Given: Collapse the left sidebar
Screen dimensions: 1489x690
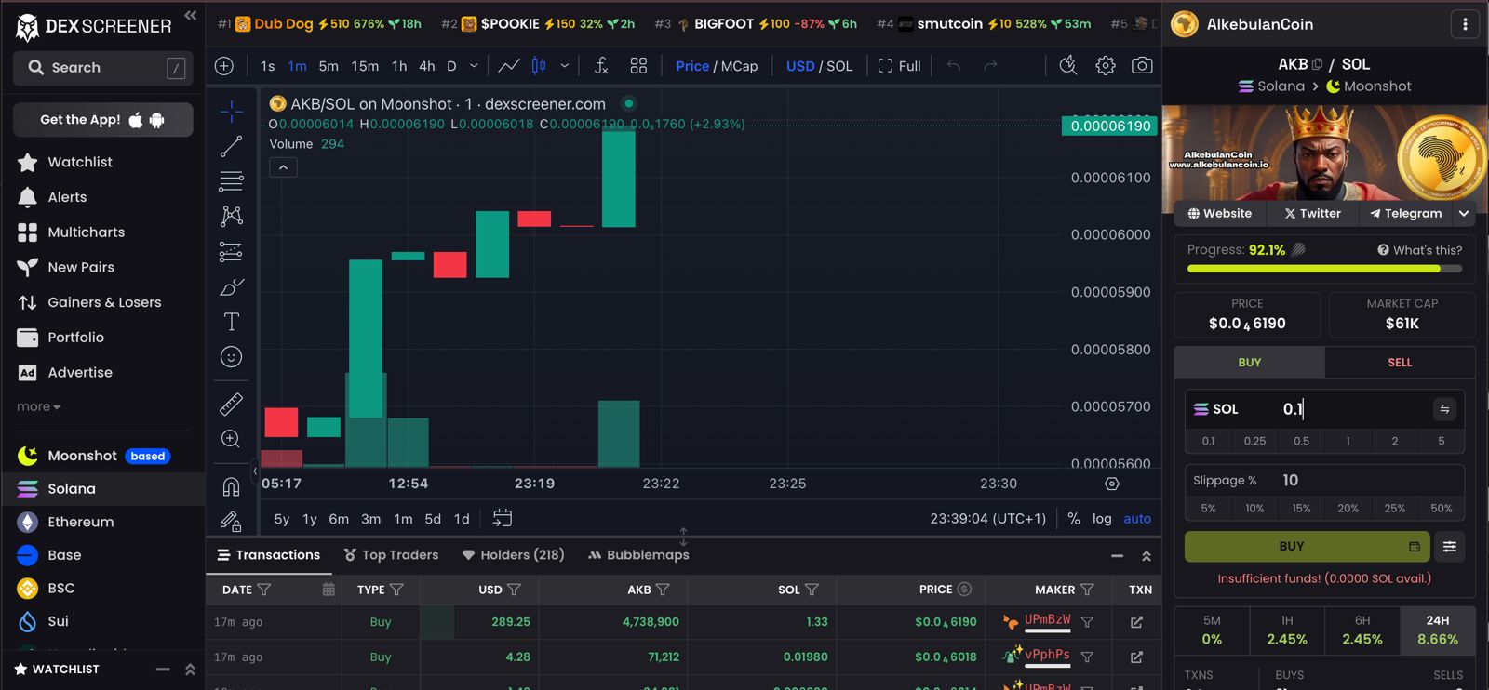Looking at the screenshot, I should tap(191, 16).
